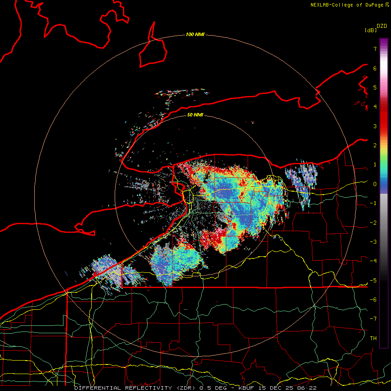Click the -1 value on the color scale
This screenshot has height=391, width=391.
(373, 203)
